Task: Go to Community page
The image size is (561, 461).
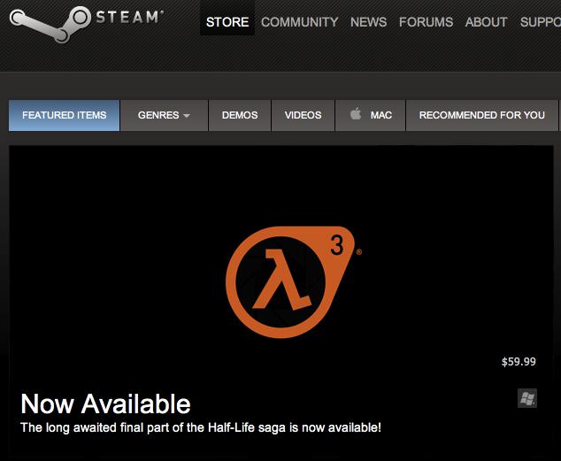Action: tap(299, 22)
